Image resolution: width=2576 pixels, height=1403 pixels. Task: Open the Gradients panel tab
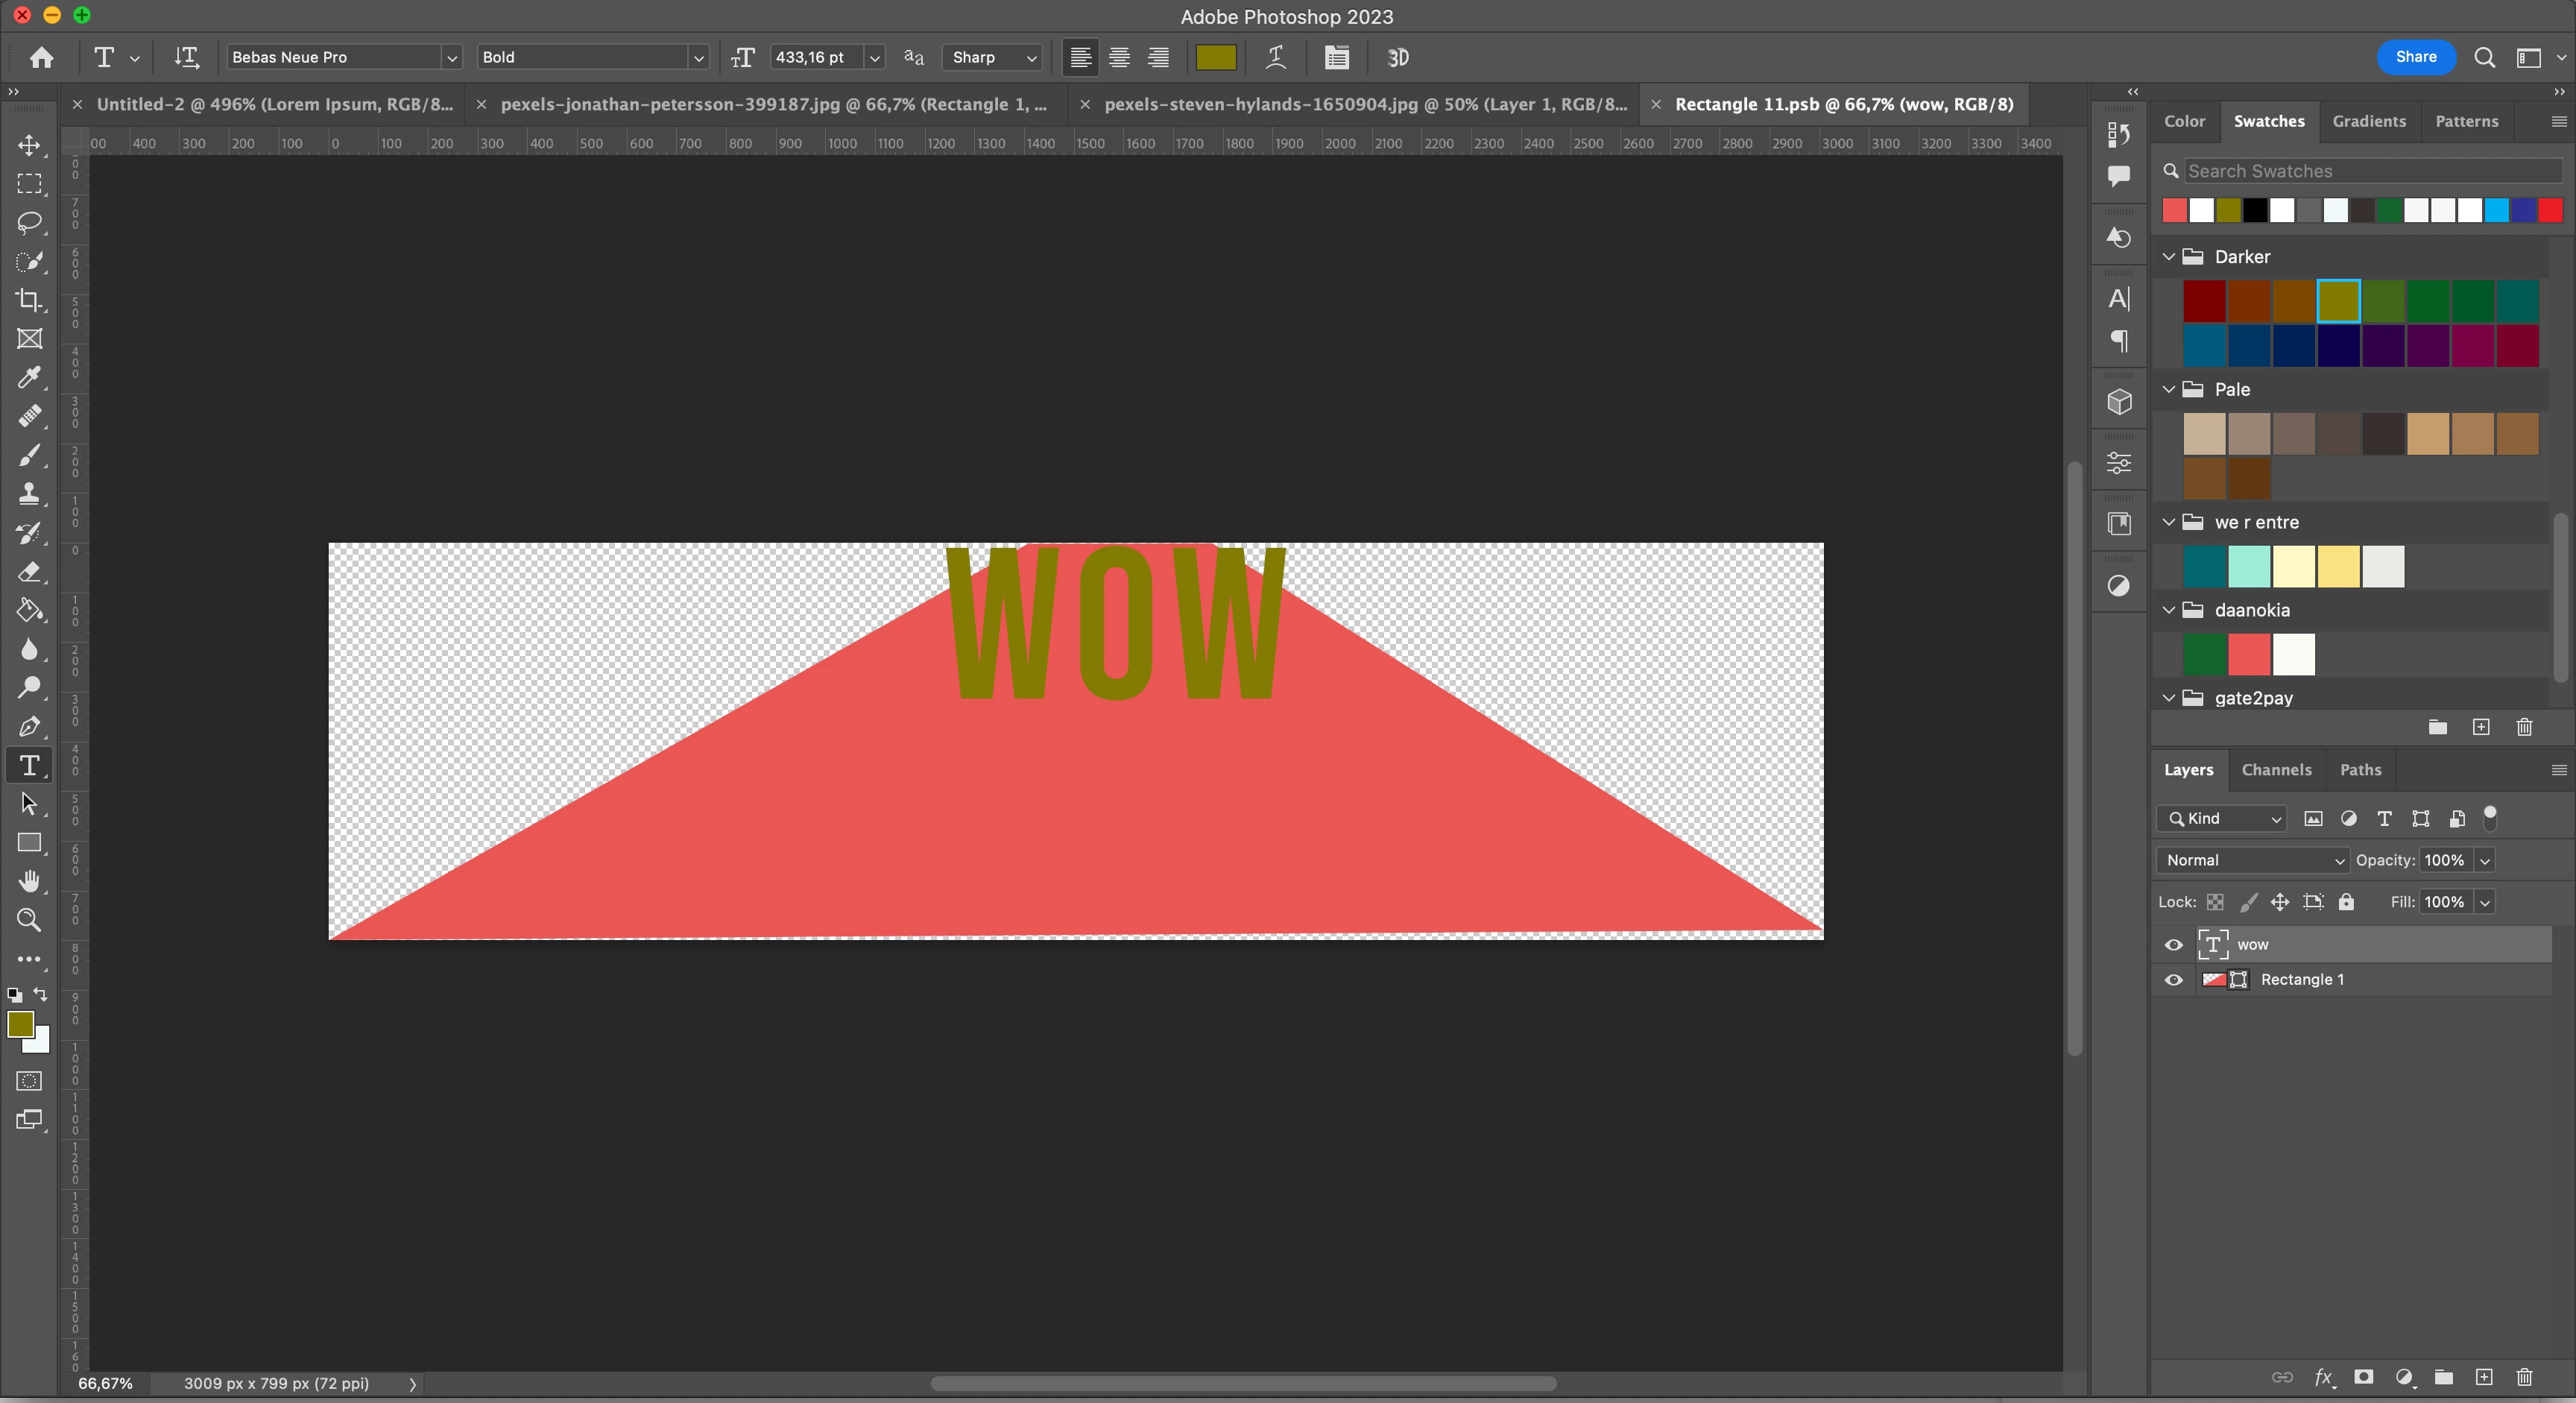pos(2368,121)
